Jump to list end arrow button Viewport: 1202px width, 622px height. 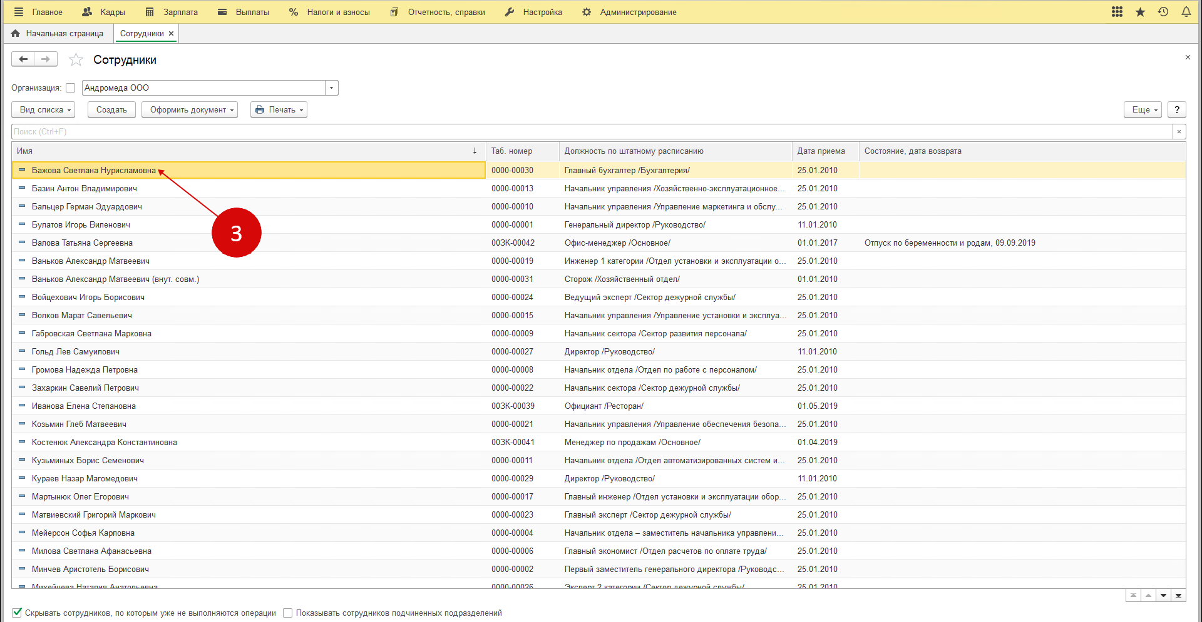[1178, 595]
